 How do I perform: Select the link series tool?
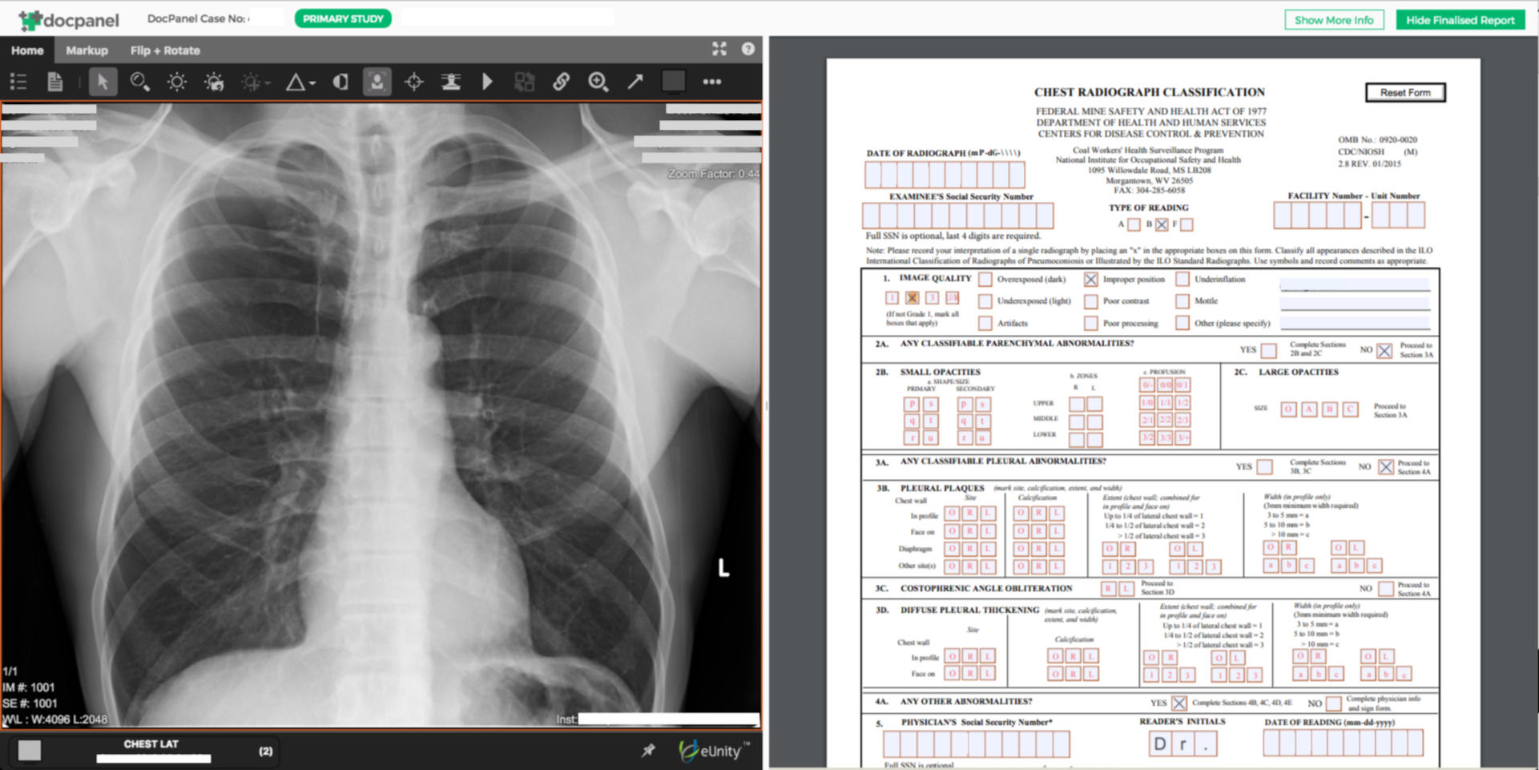point(561,81)
